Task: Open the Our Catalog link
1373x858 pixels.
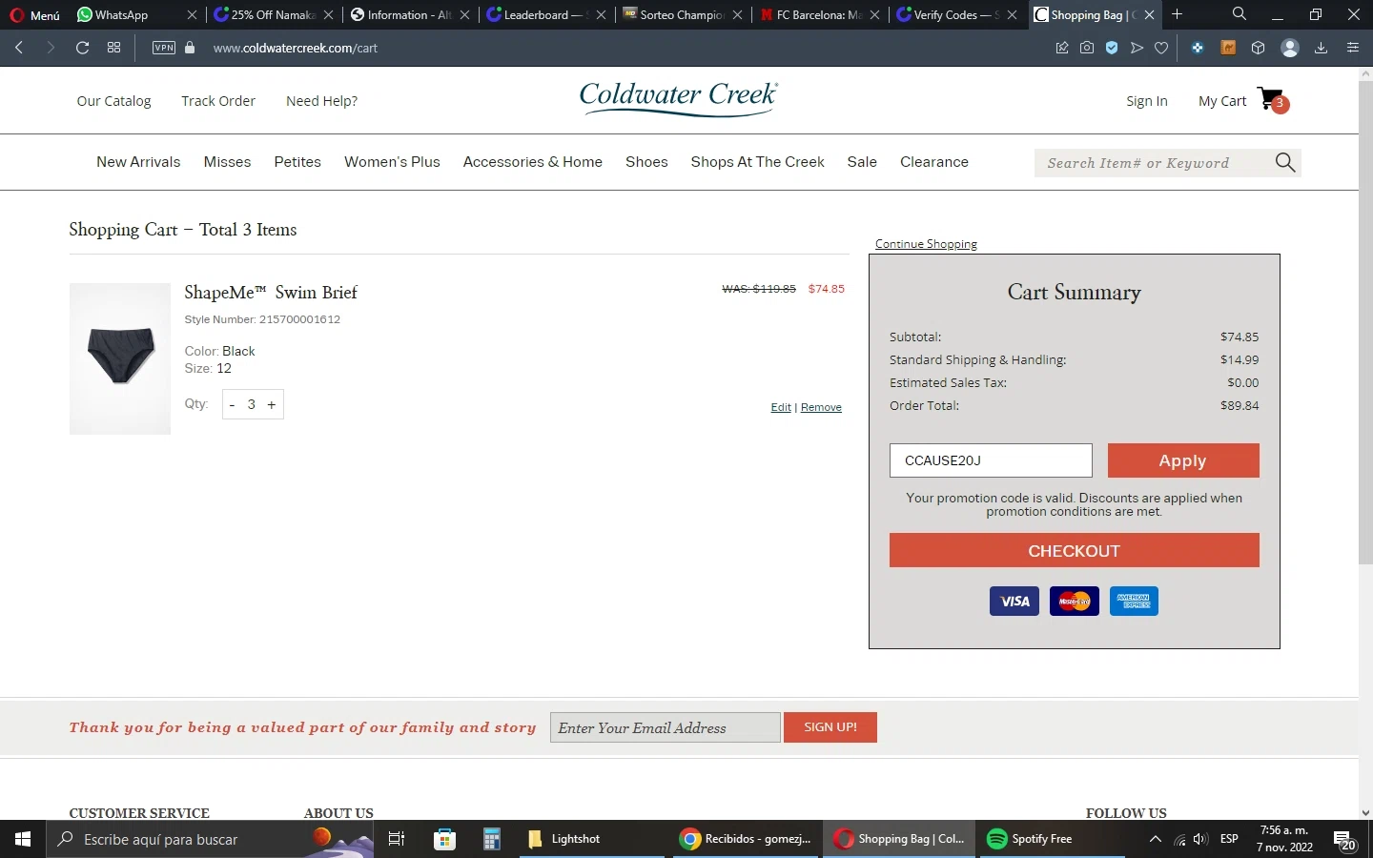Action: [113, 101]
